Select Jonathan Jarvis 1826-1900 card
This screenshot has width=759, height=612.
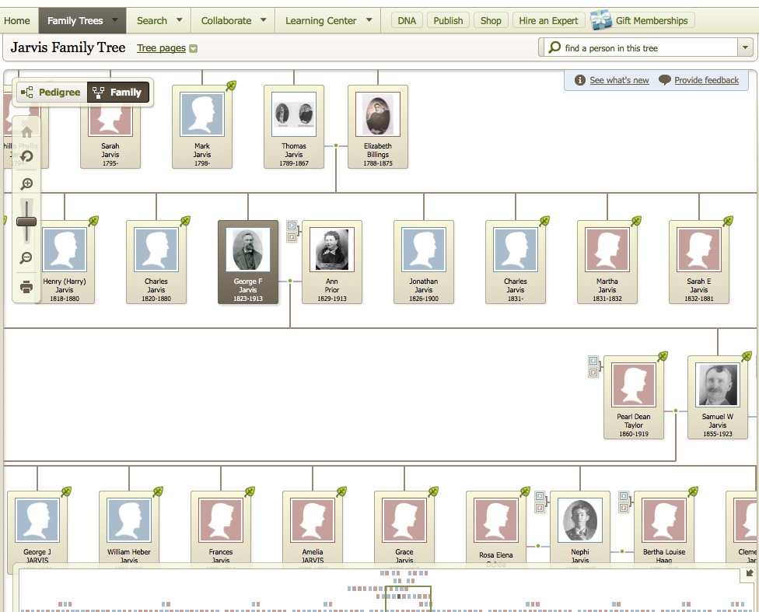424,262
